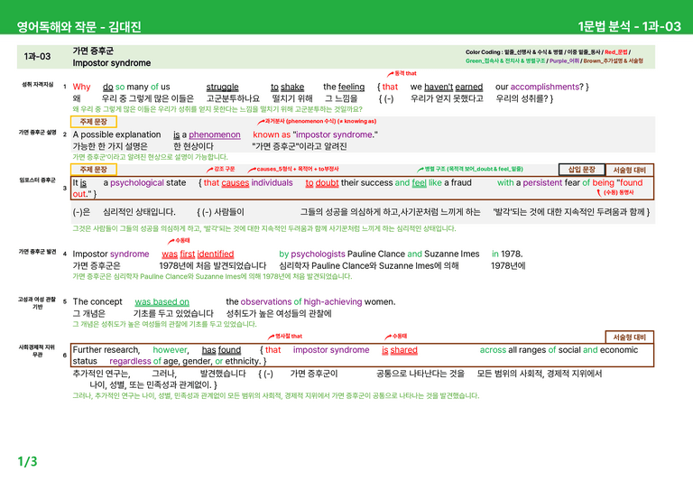The width and height of the screenshot is (693, 490).
Task: Click the arrow beside 명사절 that annotation
Action: 271,337
